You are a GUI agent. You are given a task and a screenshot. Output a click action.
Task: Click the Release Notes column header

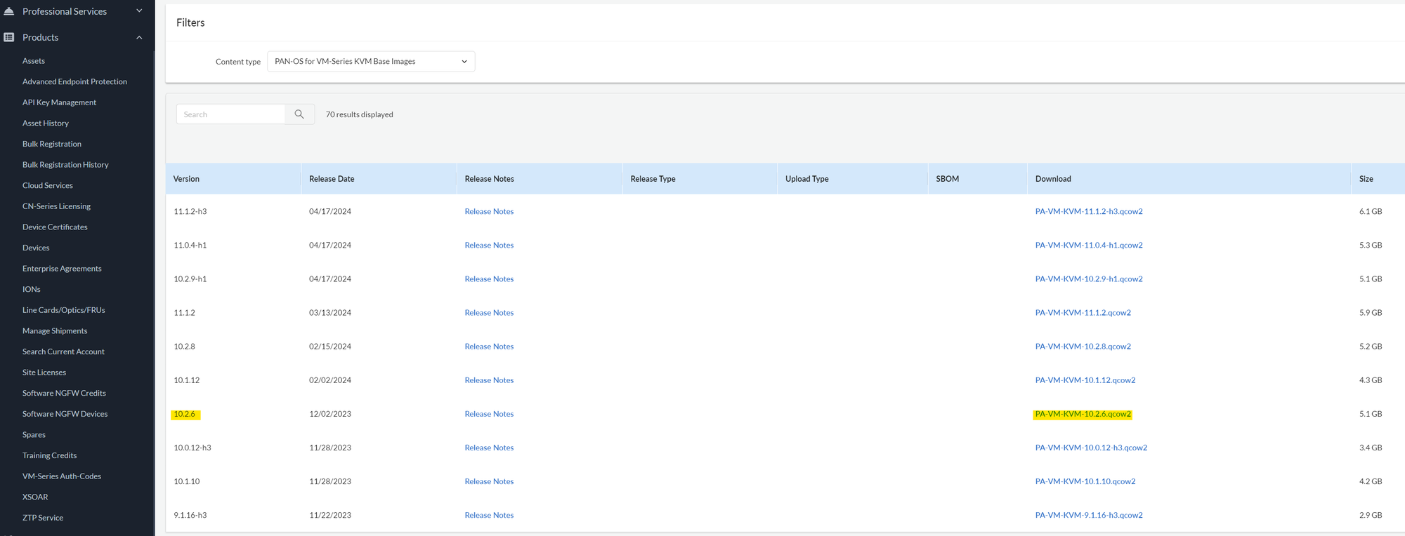coord(490,179)
